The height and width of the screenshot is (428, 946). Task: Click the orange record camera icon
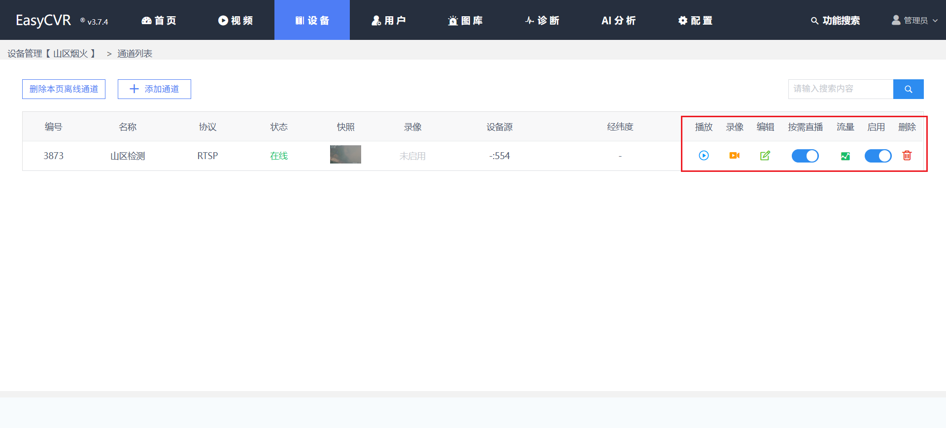pyautogui.click(x=734, y=156)
